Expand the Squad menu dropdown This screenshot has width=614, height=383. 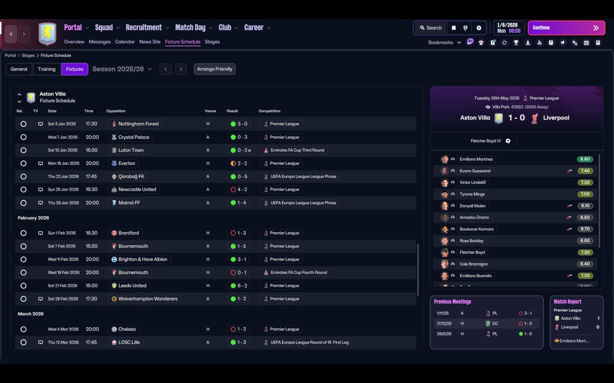[117, 28]
